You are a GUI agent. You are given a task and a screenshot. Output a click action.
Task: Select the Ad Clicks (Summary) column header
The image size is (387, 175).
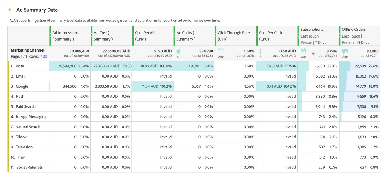pos(194,36)
